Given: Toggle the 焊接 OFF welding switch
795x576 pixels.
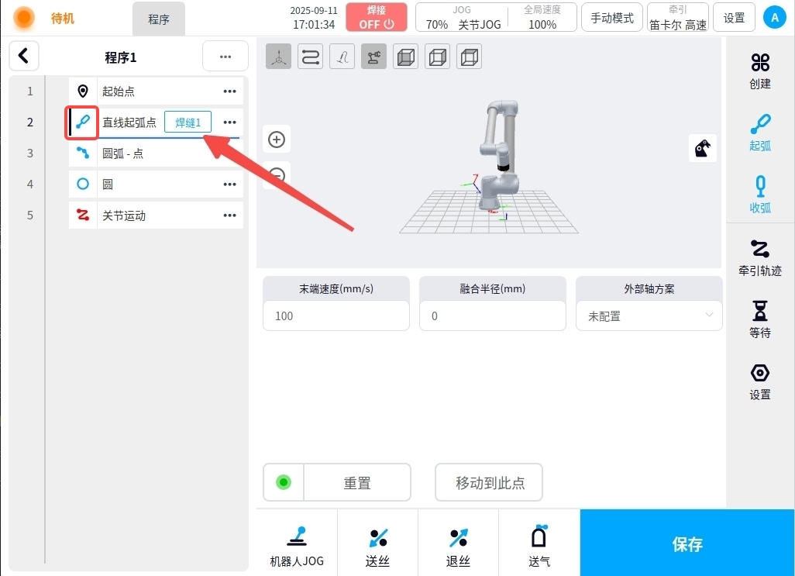Looking at the screenshot, I should tap(377, 17).
